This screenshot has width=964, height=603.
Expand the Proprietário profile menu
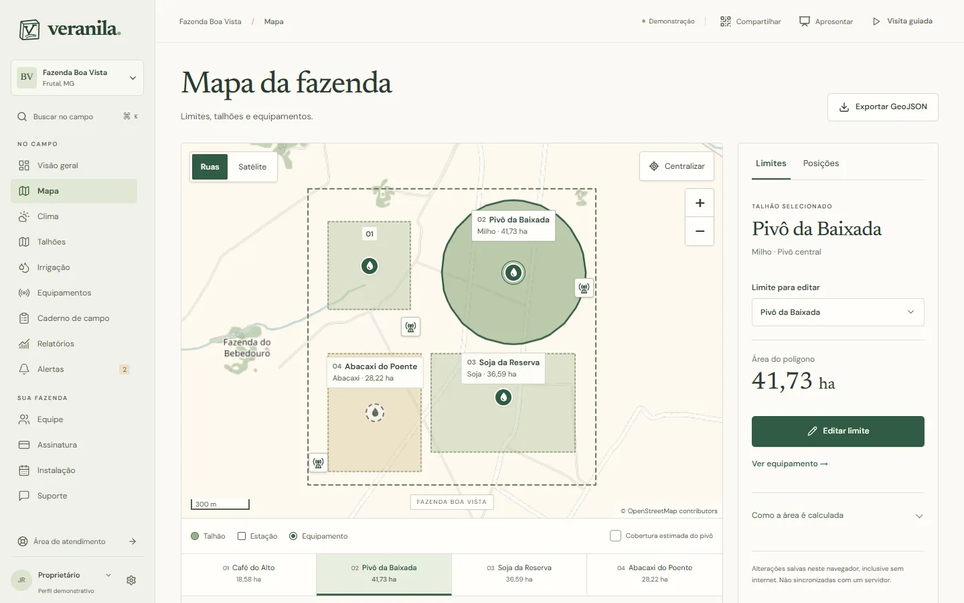tap(108, 575)
